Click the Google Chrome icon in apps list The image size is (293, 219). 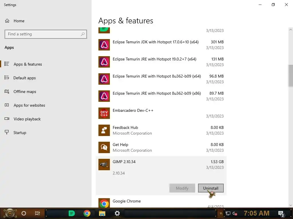104,203
